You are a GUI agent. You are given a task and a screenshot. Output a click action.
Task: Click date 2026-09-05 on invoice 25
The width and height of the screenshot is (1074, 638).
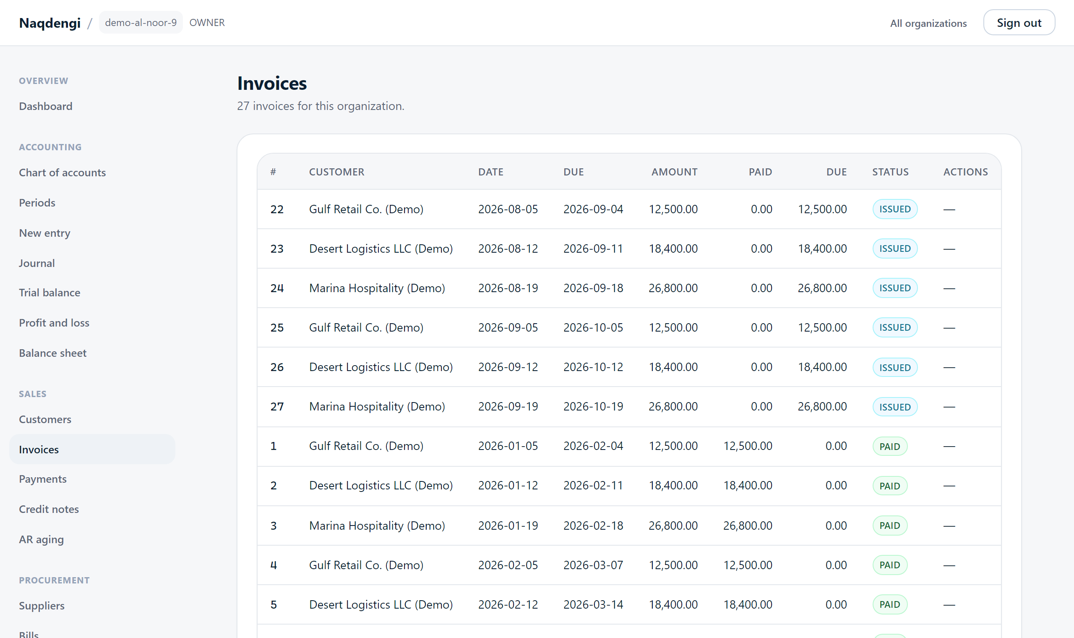[x=508, y=327]
